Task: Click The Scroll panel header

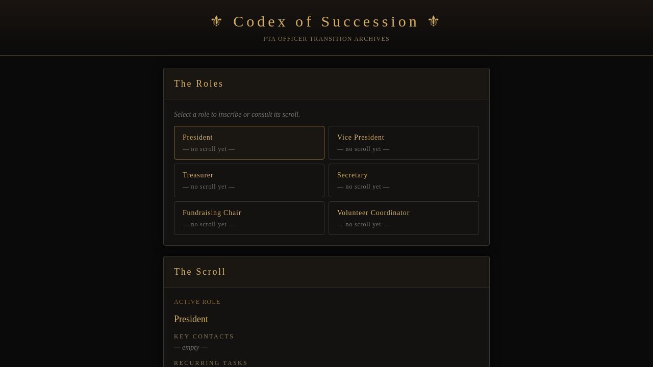Action: 326,272
